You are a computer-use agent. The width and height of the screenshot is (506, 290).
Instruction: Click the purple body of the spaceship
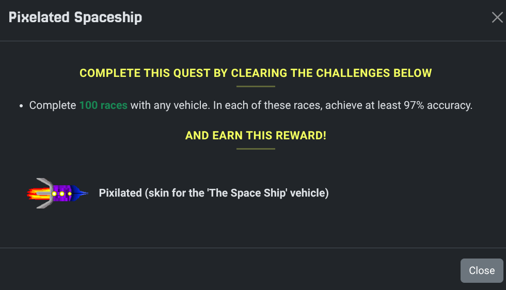[62, 188]
